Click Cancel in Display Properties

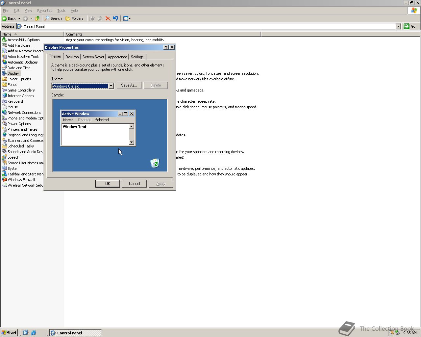point(134,184)
